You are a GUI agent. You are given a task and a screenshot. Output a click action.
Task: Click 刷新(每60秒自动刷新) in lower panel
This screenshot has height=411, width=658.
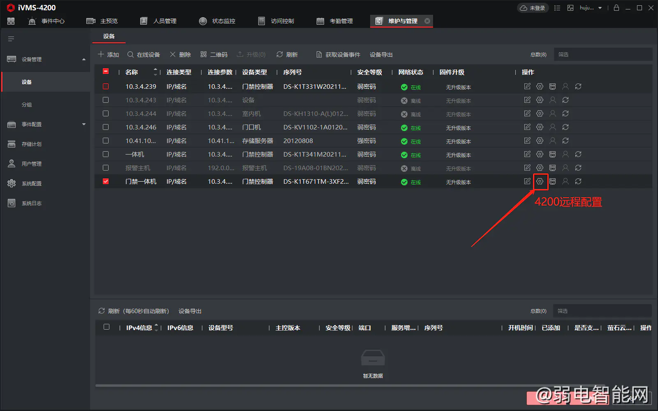tap(134, 311)
